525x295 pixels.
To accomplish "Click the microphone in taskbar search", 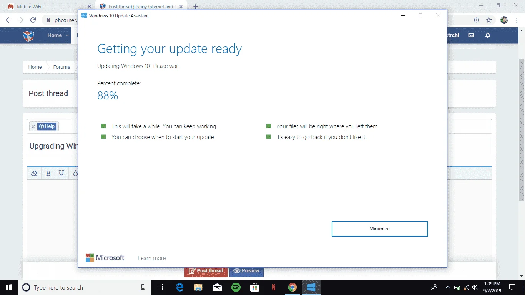I will 143,287.
